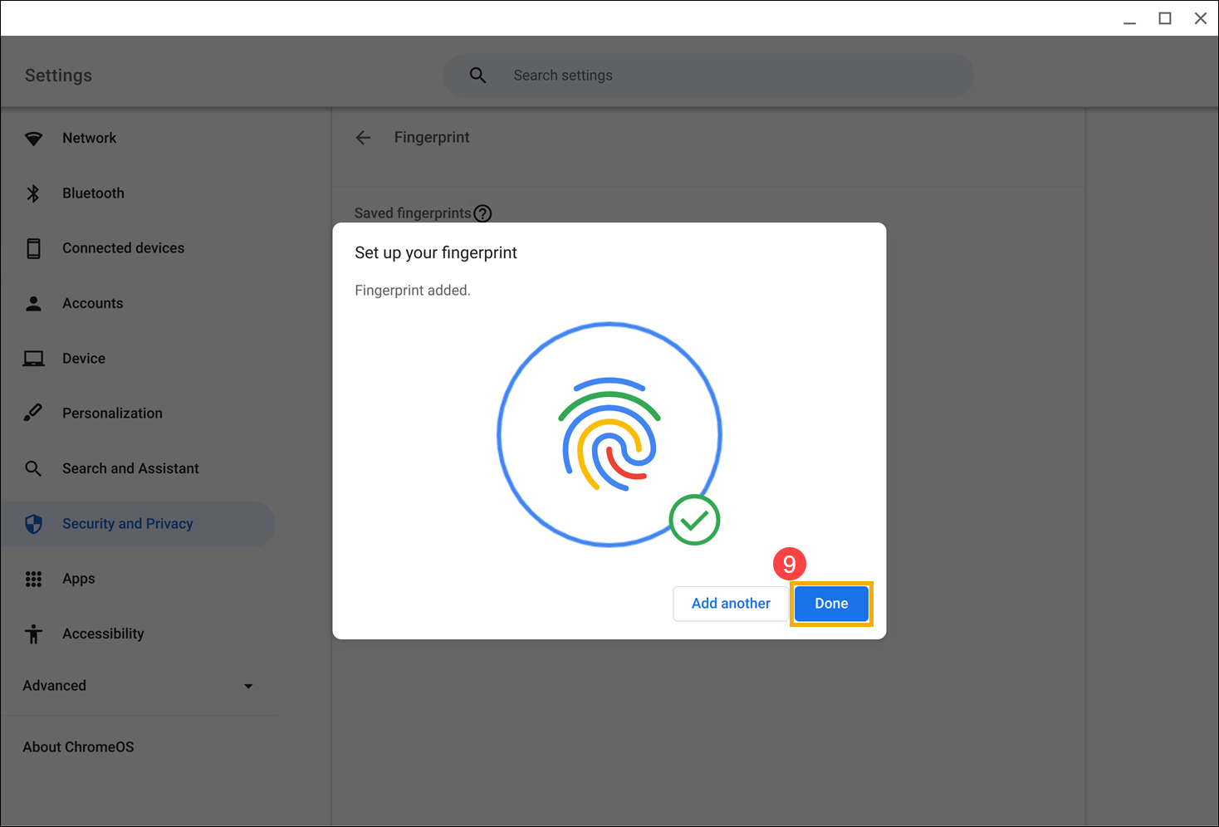Screen dimensions: 1219x827
Task: Expand the Advanced section arrow
Action: click(248, 686)
